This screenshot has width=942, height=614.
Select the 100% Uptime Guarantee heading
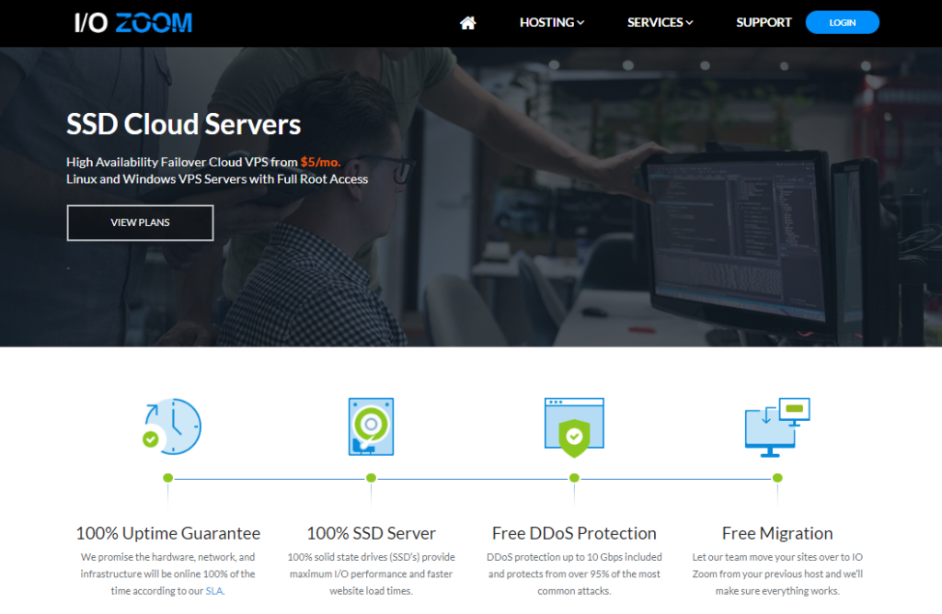click(x=167, y=533)
